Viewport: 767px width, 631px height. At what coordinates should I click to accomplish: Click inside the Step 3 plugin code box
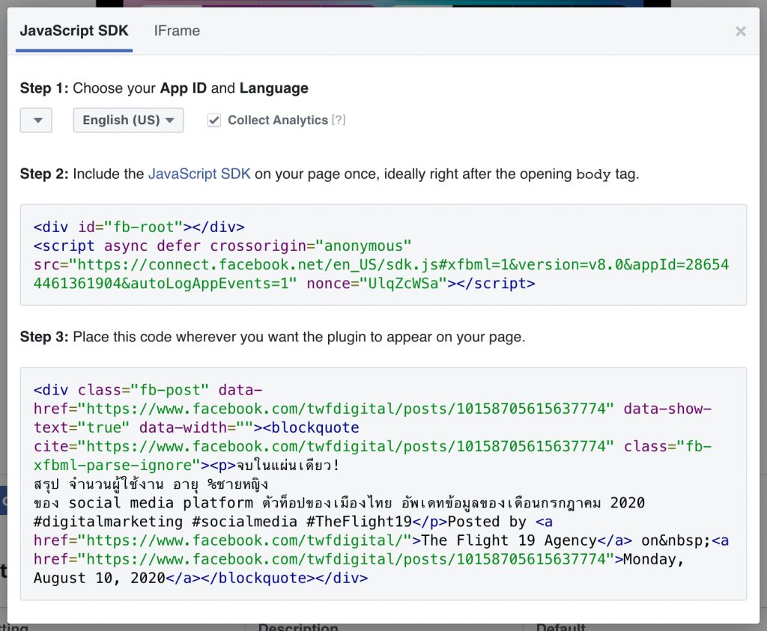[x=383, y=484]
